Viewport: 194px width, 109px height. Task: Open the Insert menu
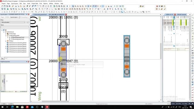[x=28, y=4]
